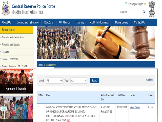Viewport: 162px width, 122px height.
Task: Open the Right To Information menu
Action: tap(99, 22)
